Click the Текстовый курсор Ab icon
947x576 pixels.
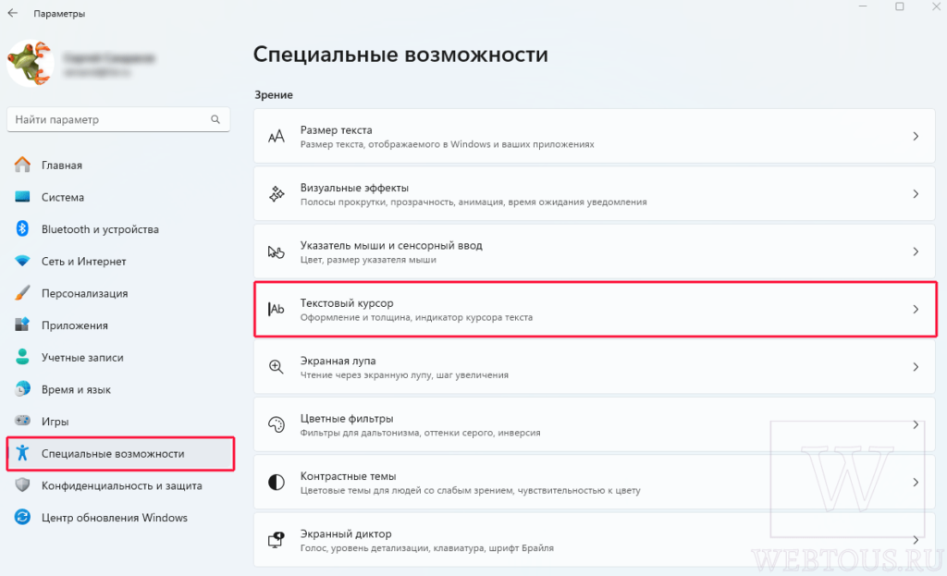coord(276,309)
